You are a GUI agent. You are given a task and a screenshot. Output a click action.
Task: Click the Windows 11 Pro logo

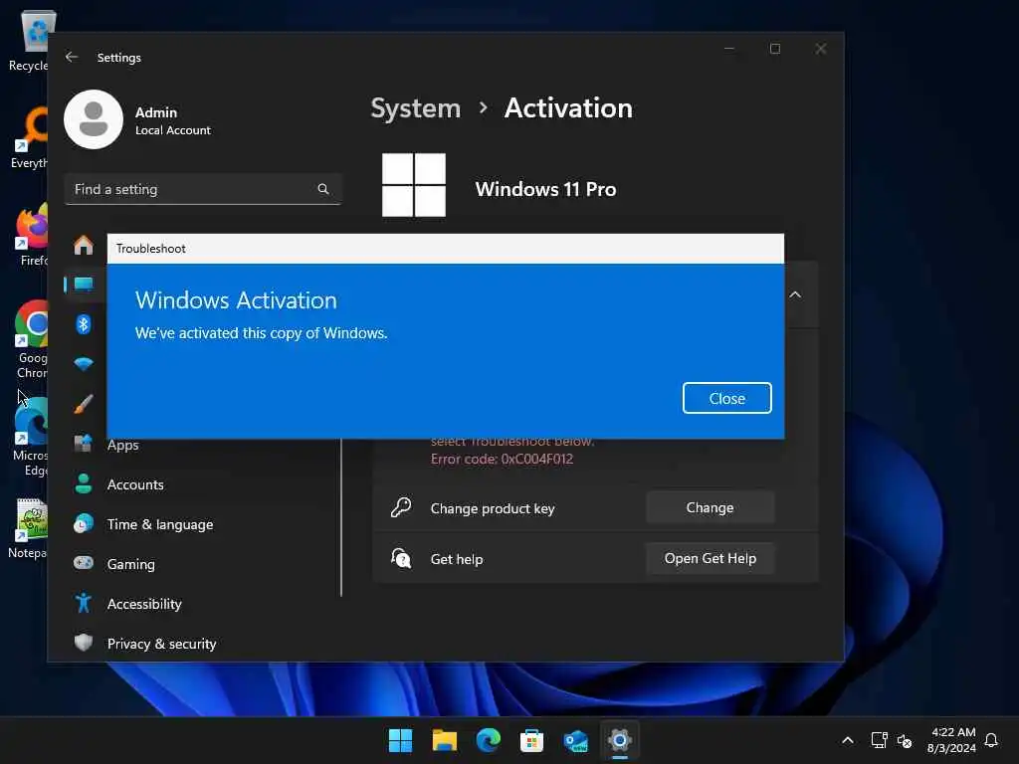tap(414, 185)
